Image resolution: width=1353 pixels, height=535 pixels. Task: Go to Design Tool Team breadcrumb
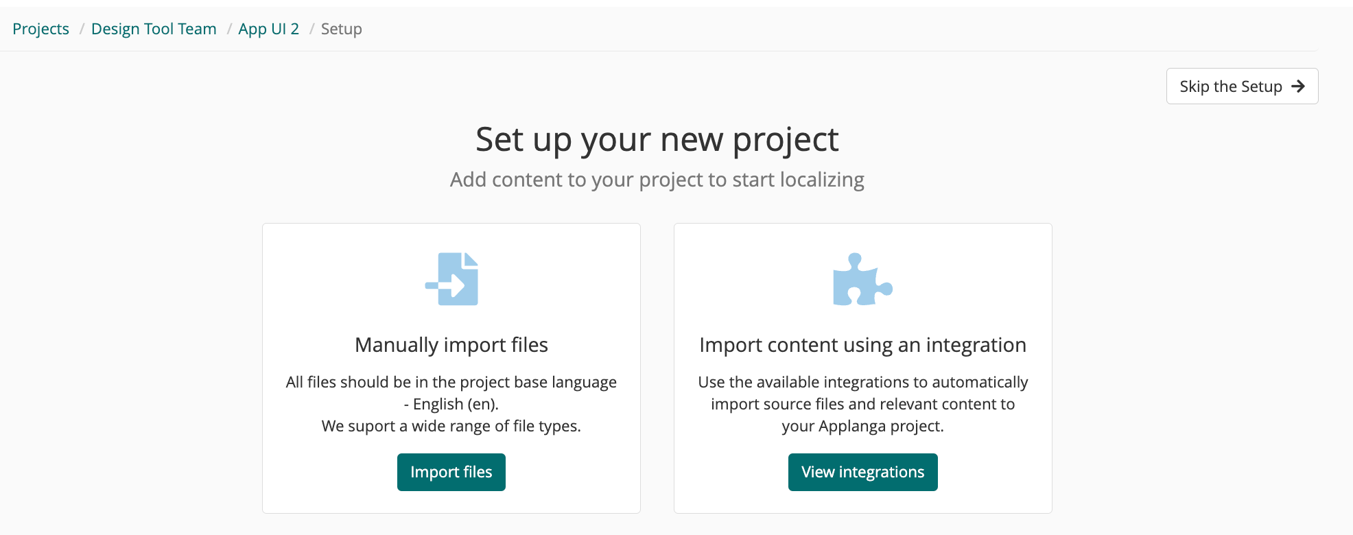[154, 29]
